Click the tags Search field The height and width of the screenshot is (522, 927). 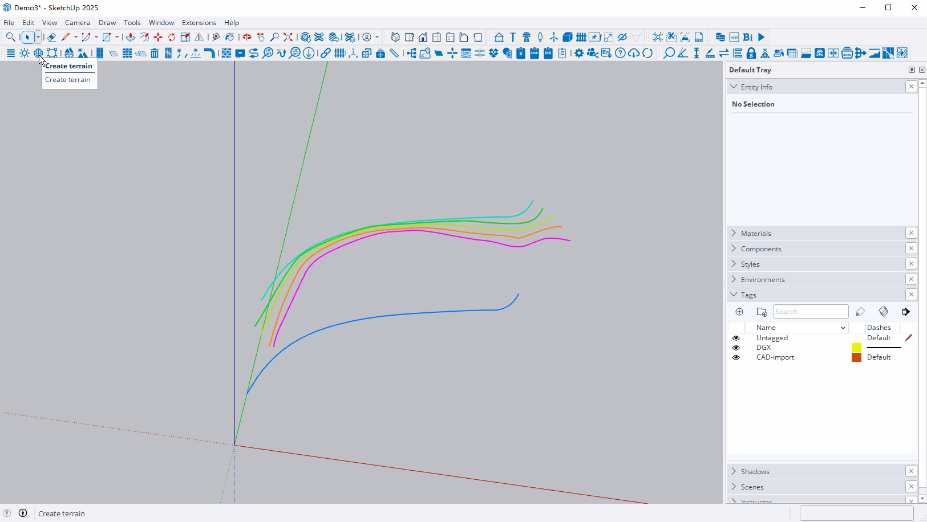(811, 312)
